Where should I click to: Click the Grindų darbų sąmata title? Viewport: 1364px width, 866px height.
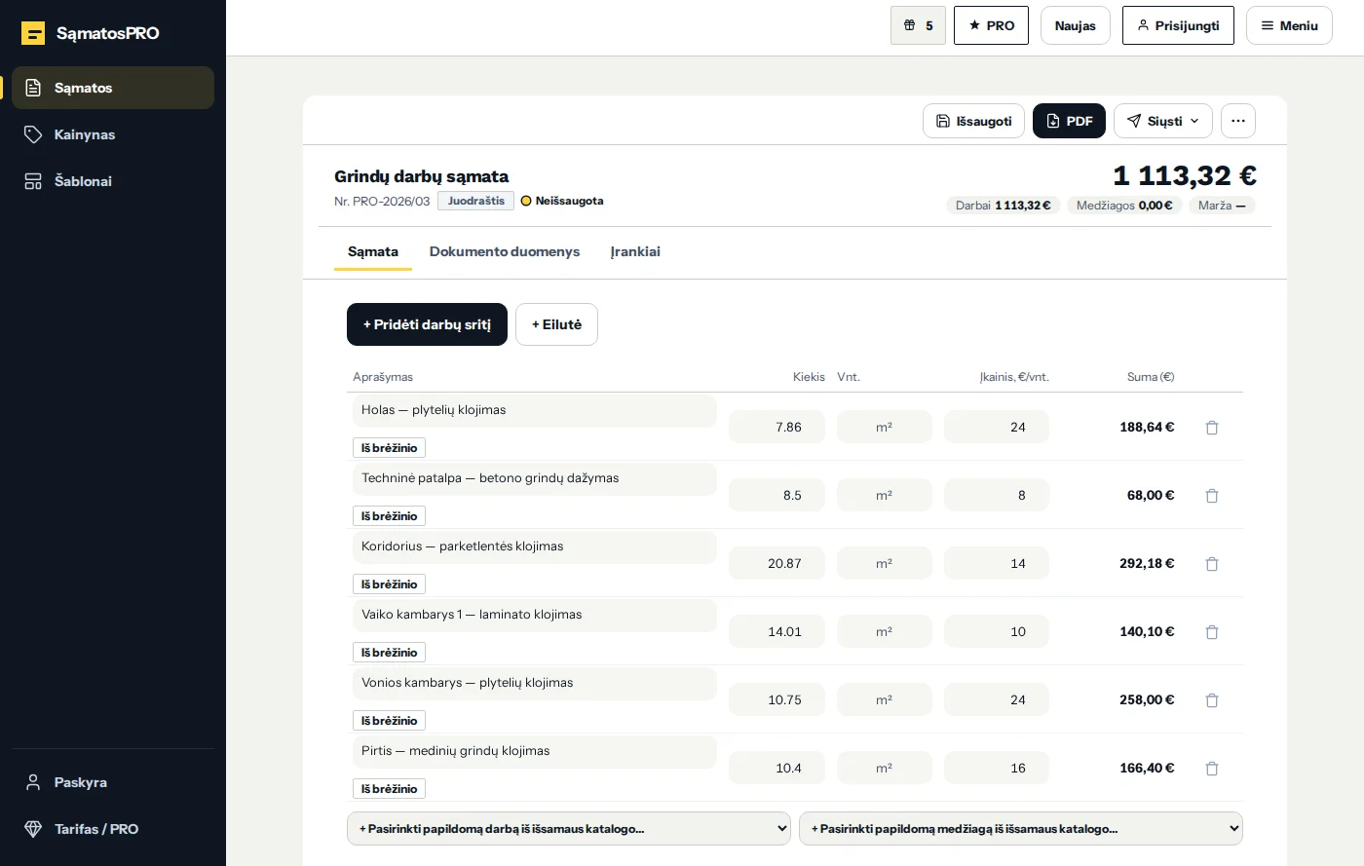(422, 176)
